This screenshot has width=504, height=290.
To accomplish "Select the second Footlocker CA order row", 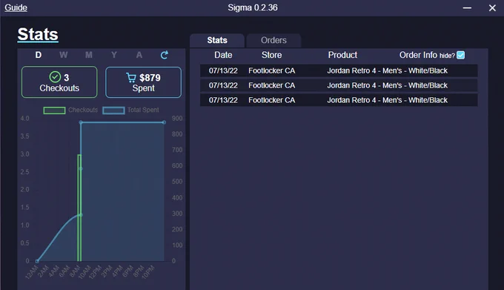I will (x=339, y=85).
